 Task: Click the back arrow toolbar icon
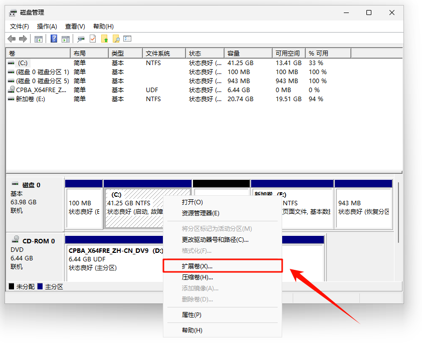tap(12, 39)
